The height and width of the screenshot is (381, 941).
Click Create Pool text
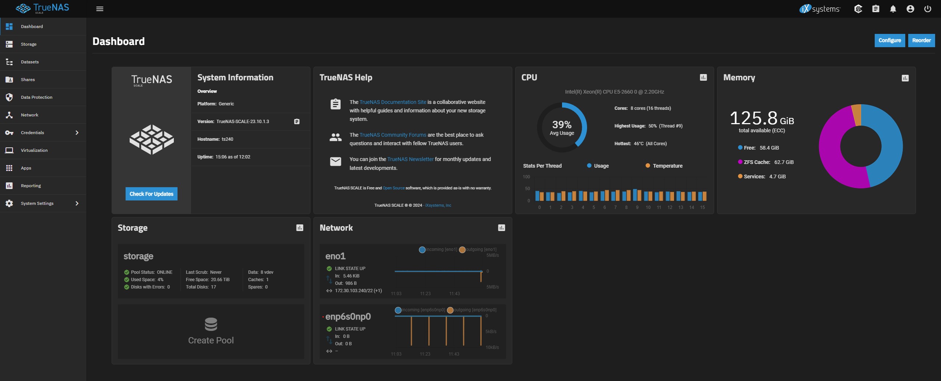pyautogui.click(x=211, y=340)
